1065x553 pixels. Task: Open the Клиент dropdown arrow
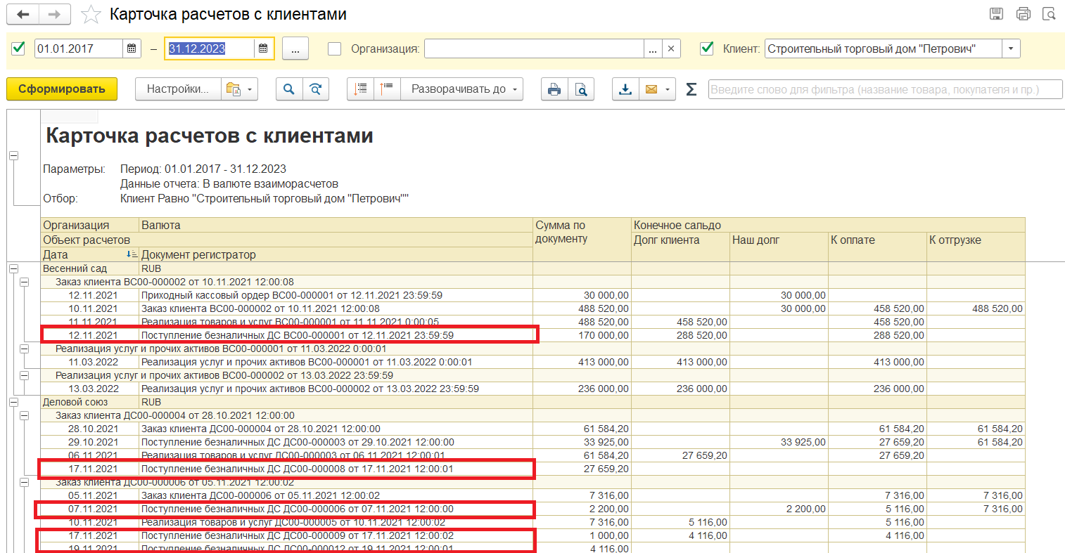pyautogui.click(x=1011, y=48)
